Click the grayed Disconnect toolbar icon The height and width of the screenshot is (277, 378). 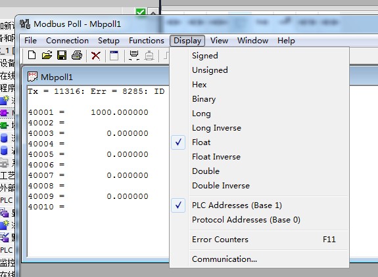click(x=149, y=55)
